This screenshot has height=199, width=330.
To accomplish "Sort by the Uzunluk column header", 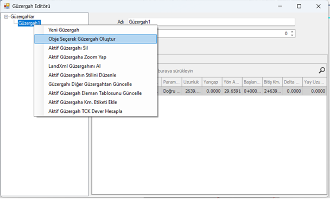I will [192, 82].
